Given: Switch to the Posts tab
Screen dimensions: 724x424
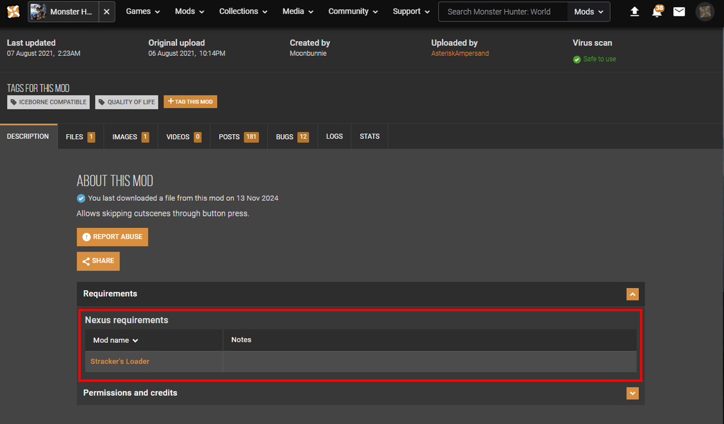Looking at the screenshot, I should 239,136.
